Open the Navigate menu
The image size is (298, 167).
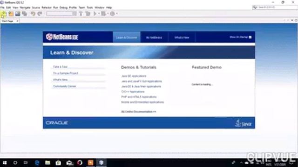click(25, 7)
